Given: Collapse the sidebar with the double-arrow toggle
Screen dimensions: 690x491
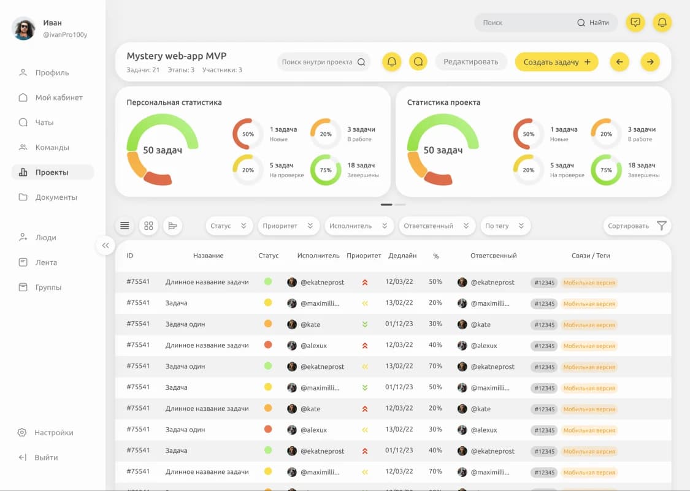Looking at the screenshot, I should coord(105,245).
